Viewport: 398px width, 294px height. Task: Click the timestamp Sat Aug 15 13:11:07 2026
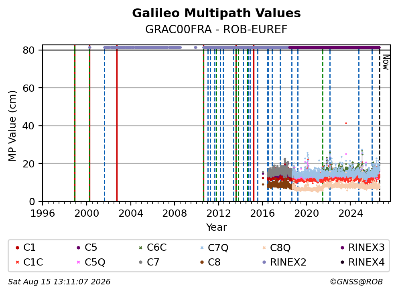pos(59,282)
